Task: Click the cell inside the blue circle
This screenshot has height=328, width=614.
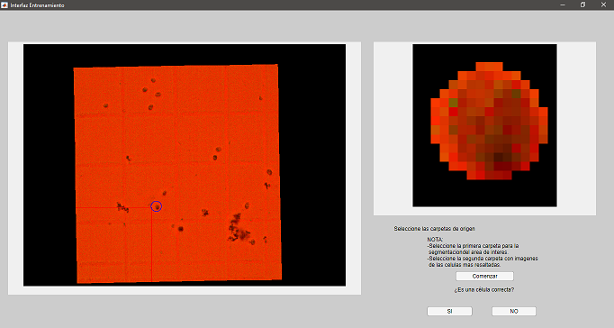Action: click(x=157, y=206)
